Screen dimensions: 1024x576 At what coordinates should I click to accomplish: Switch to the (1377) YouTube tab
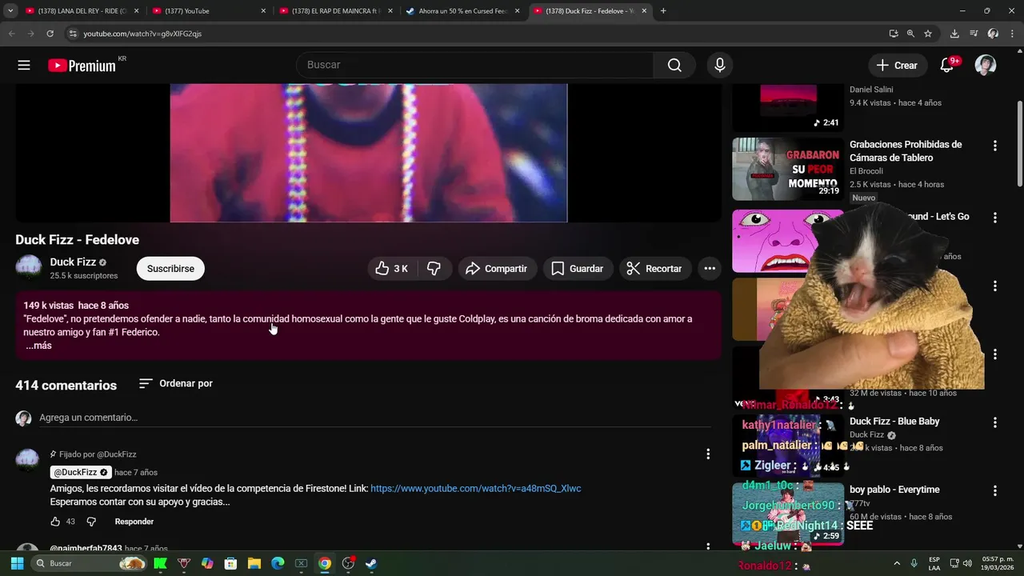[x=209, y=11]
